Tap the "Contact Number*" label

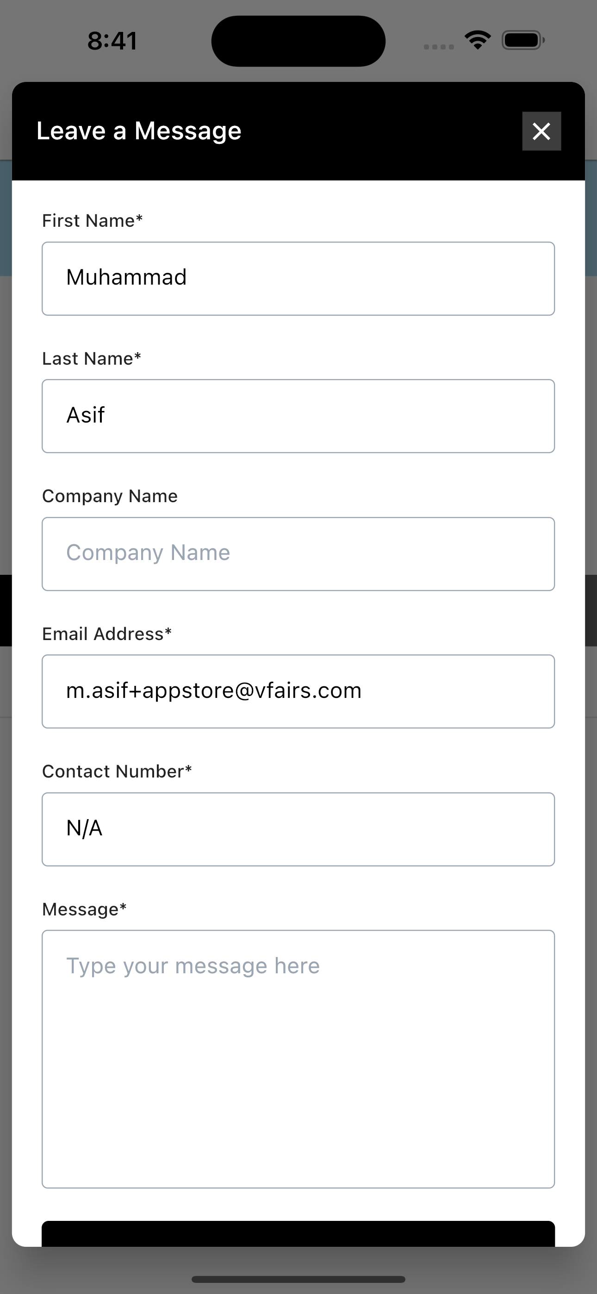(117, 771)
